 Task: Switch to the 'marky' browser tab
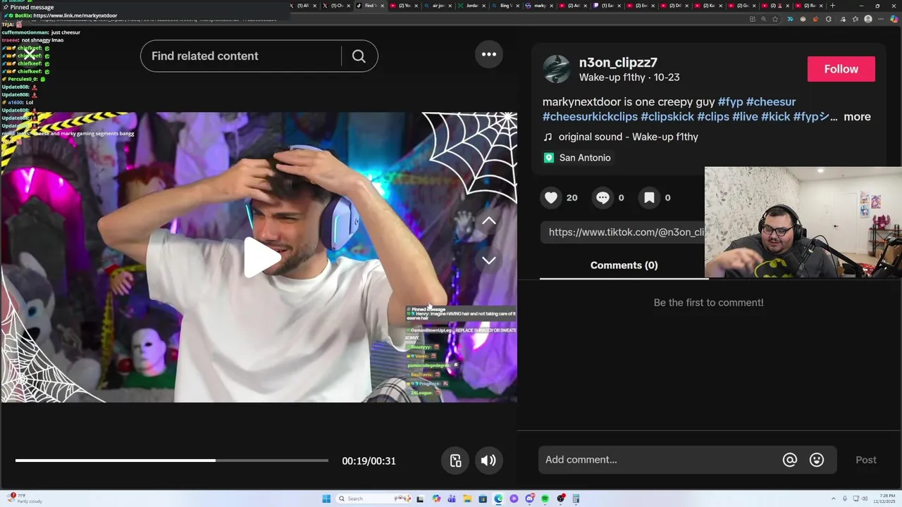click(540, 6)
